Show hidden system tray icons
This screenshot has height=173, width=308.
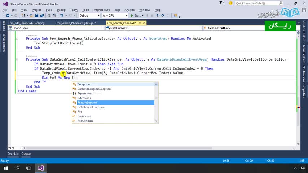tap(295, 168)
